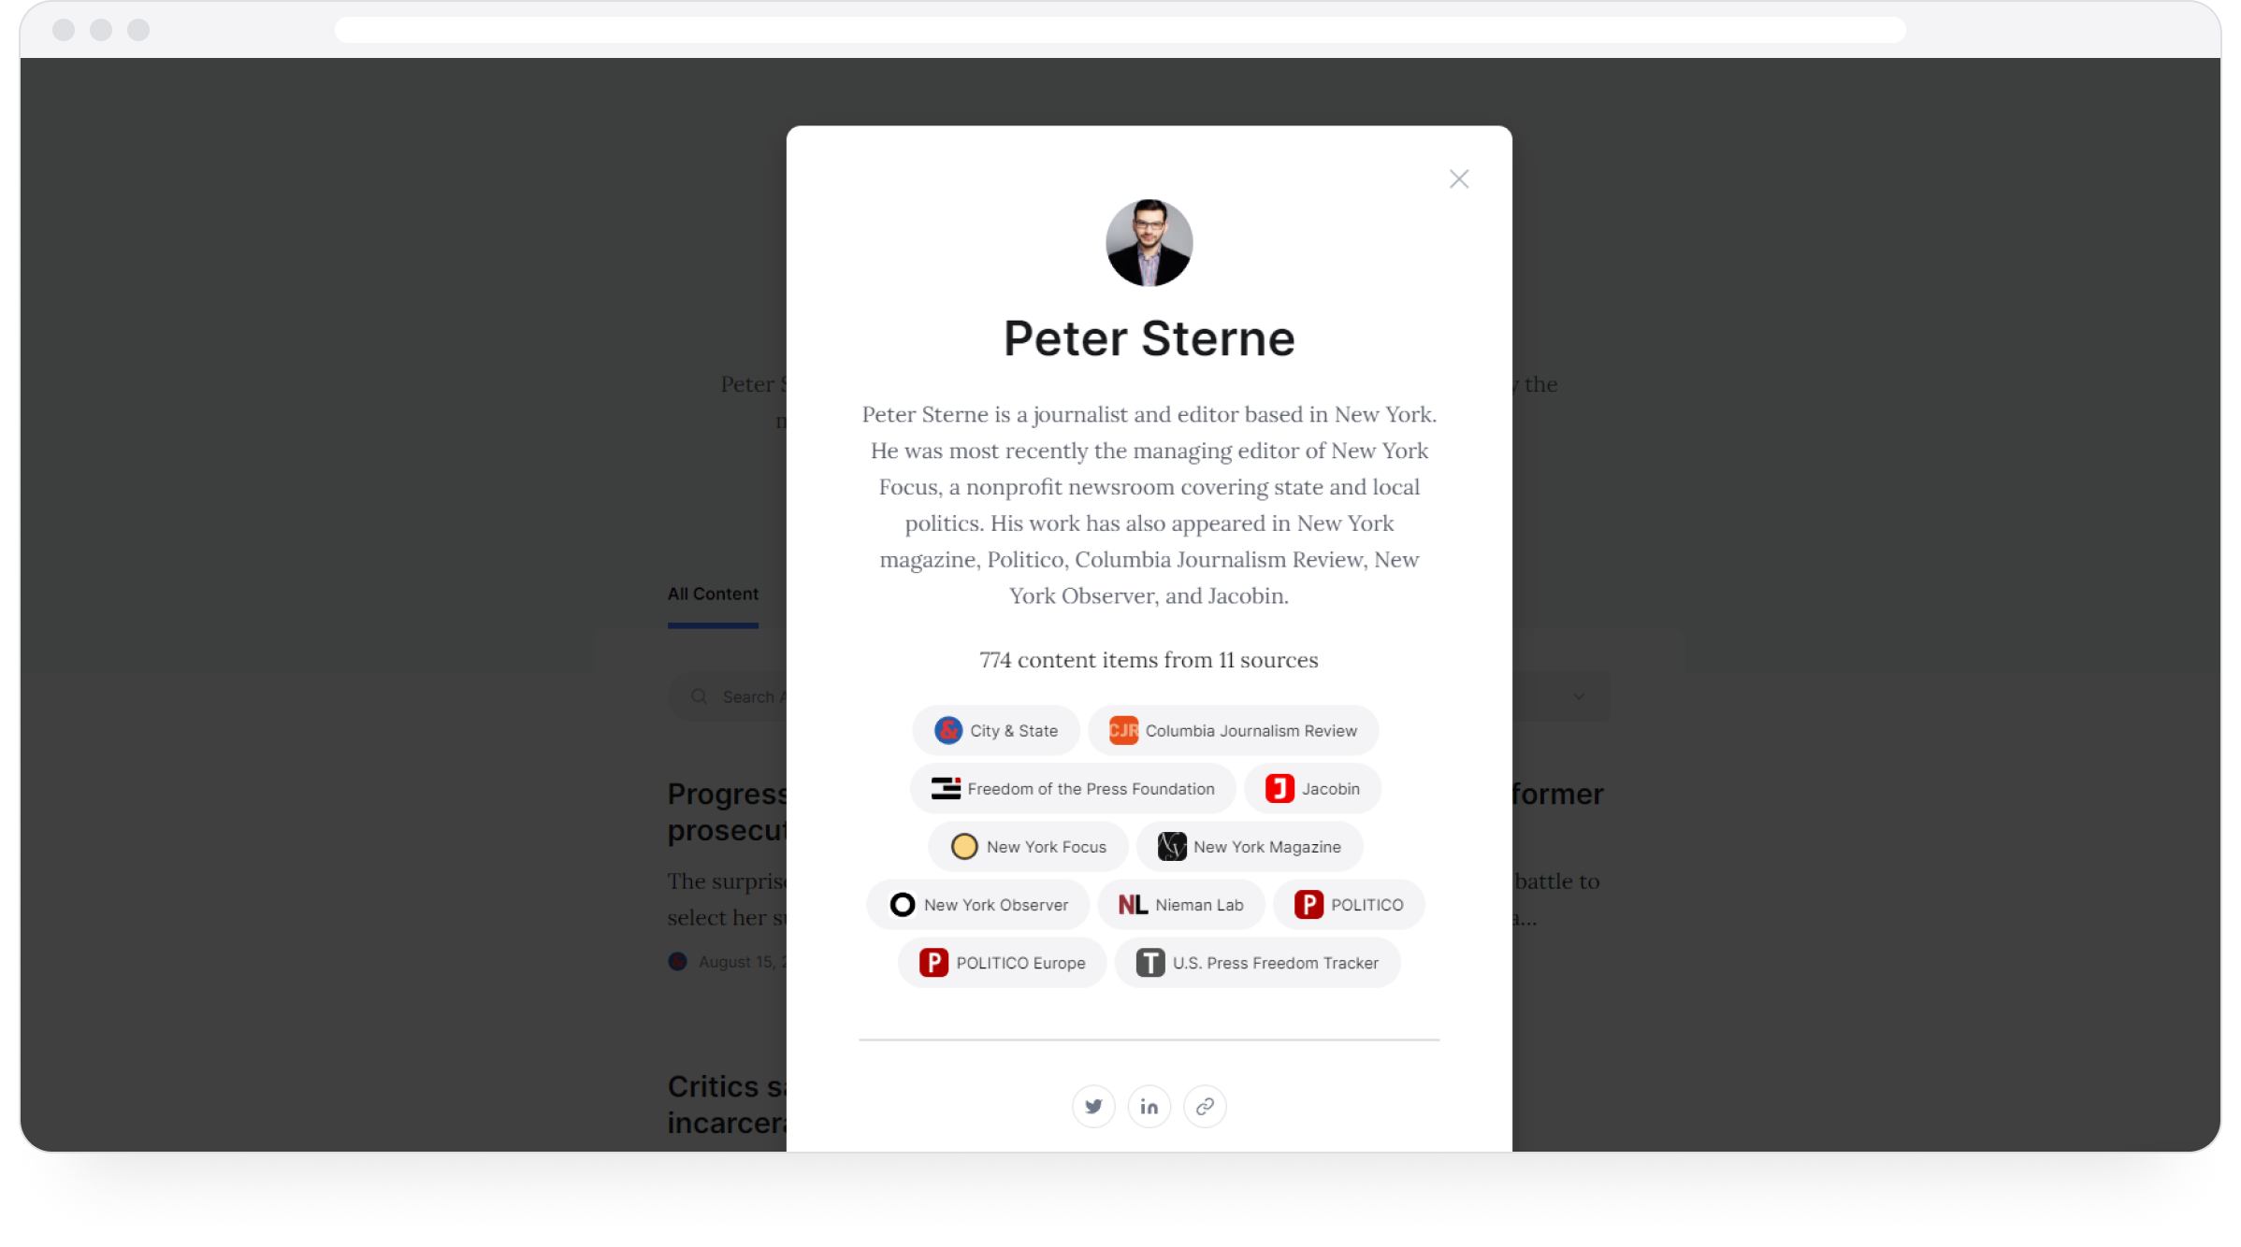Click the CJR orange logo icon
The width and height of the screenshot is (2241, 1247).
click(x=1123, y=731)
